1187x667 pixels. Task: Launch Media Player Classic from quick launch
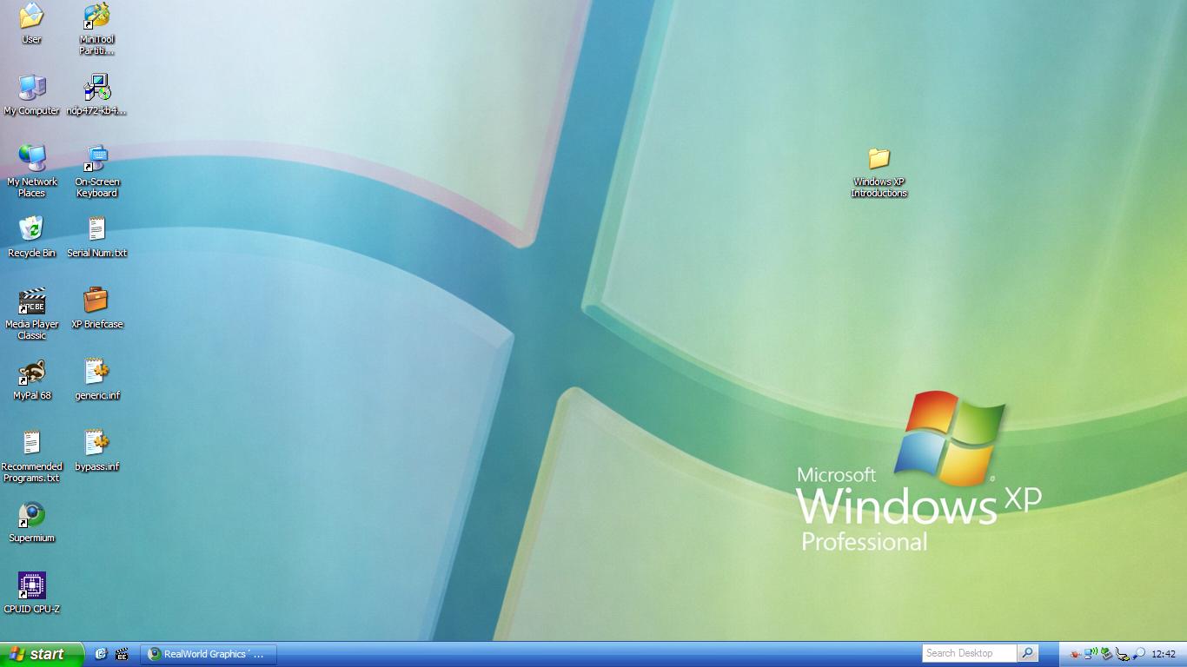point(122,654)
